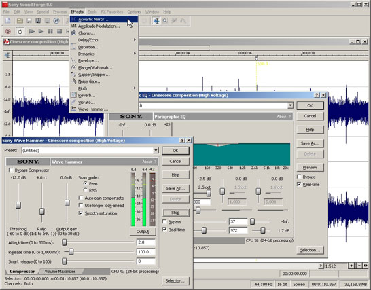371x290 pixels.
Task: Click OK in Wave Hammer dialog
Action: (x=175, y=151)
